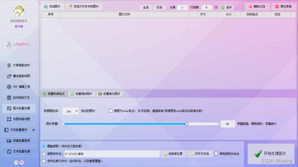Open 会员服务中心 member center
Screen dimensions: 298x167
click(19, 44)
